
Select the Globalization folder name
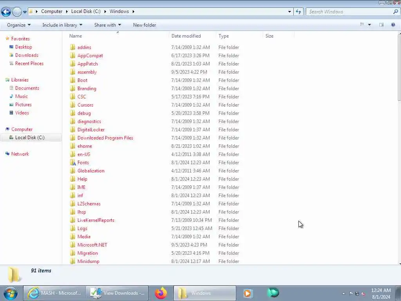coord(91,171)
